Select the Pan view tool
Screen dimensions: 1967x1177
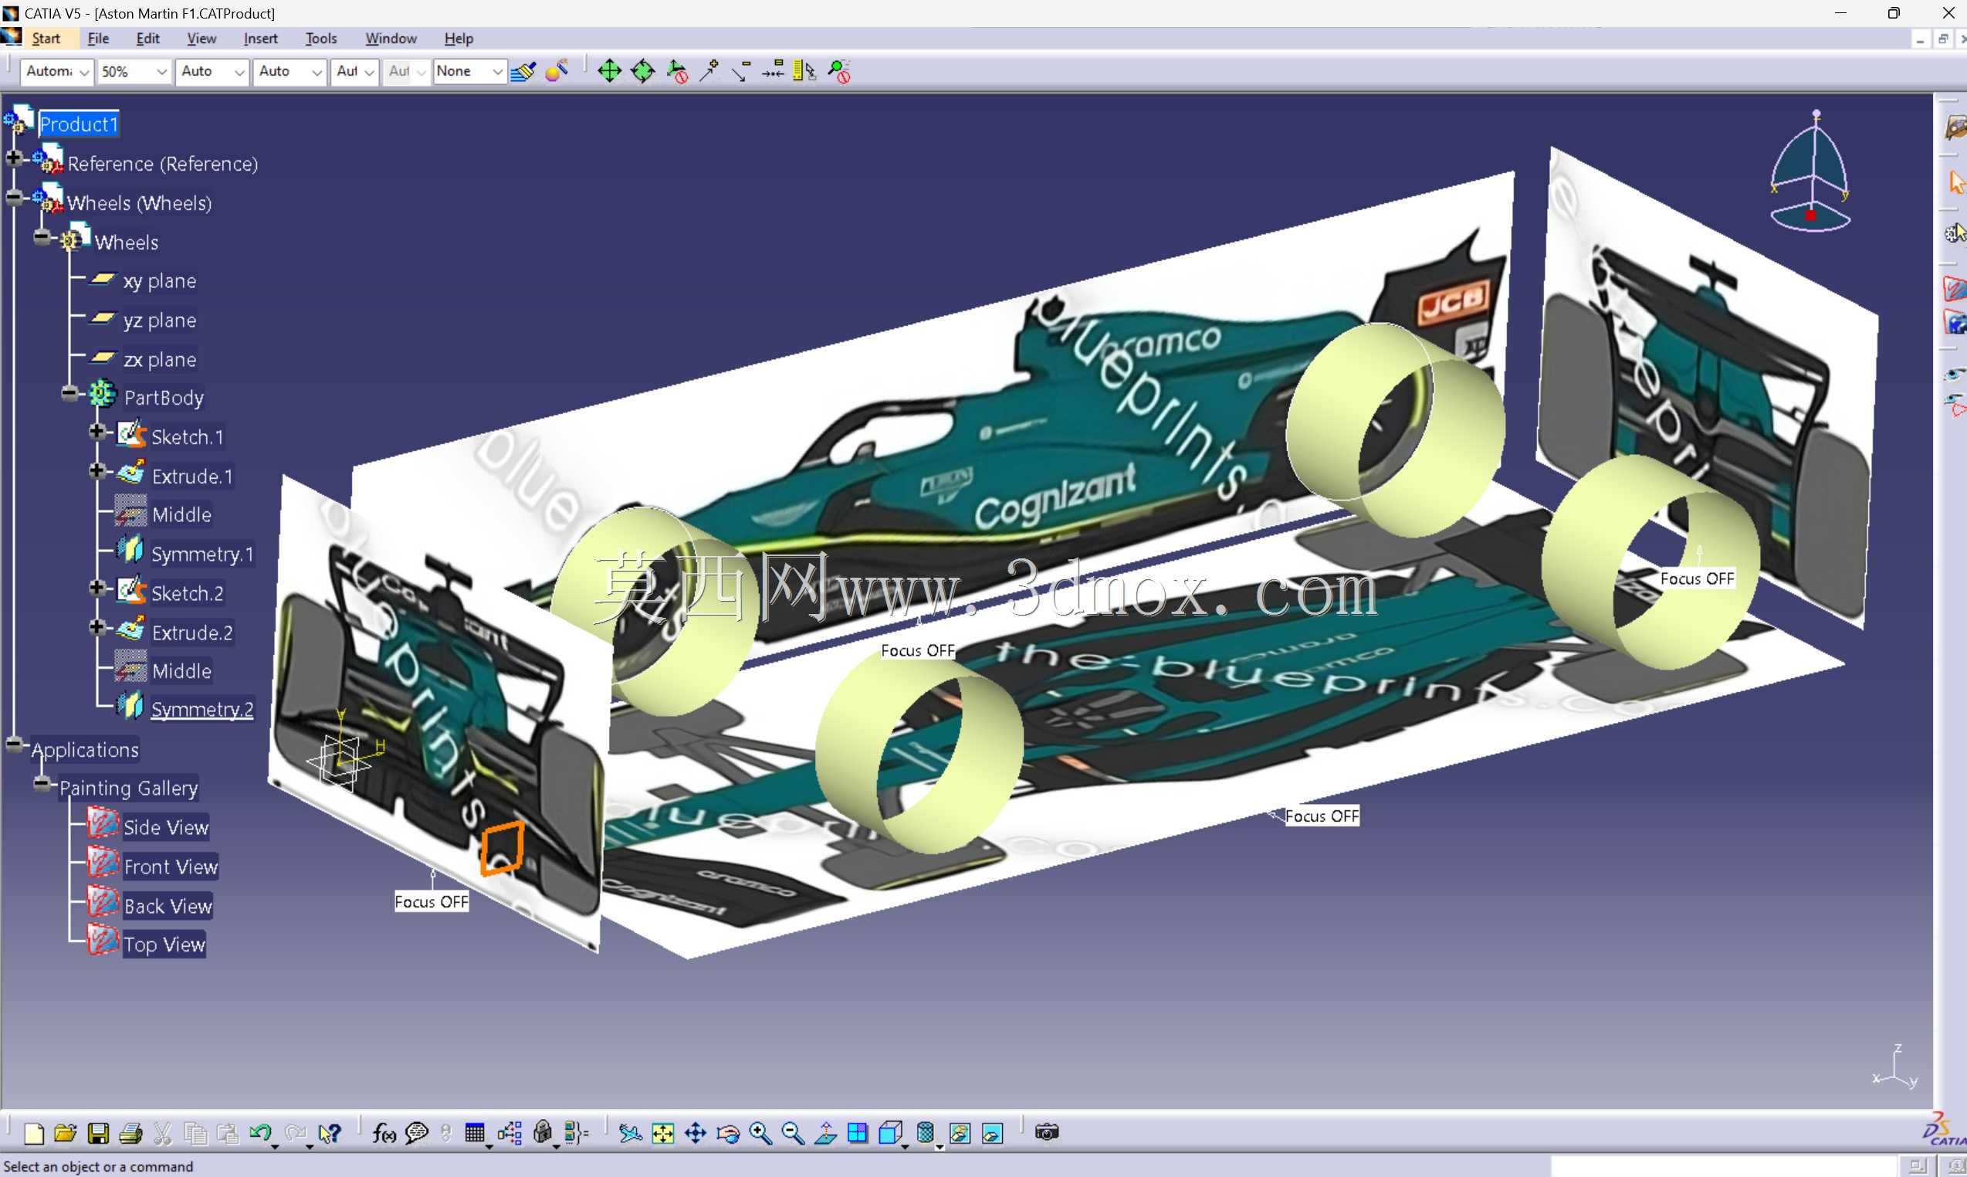coord(696,1134)
